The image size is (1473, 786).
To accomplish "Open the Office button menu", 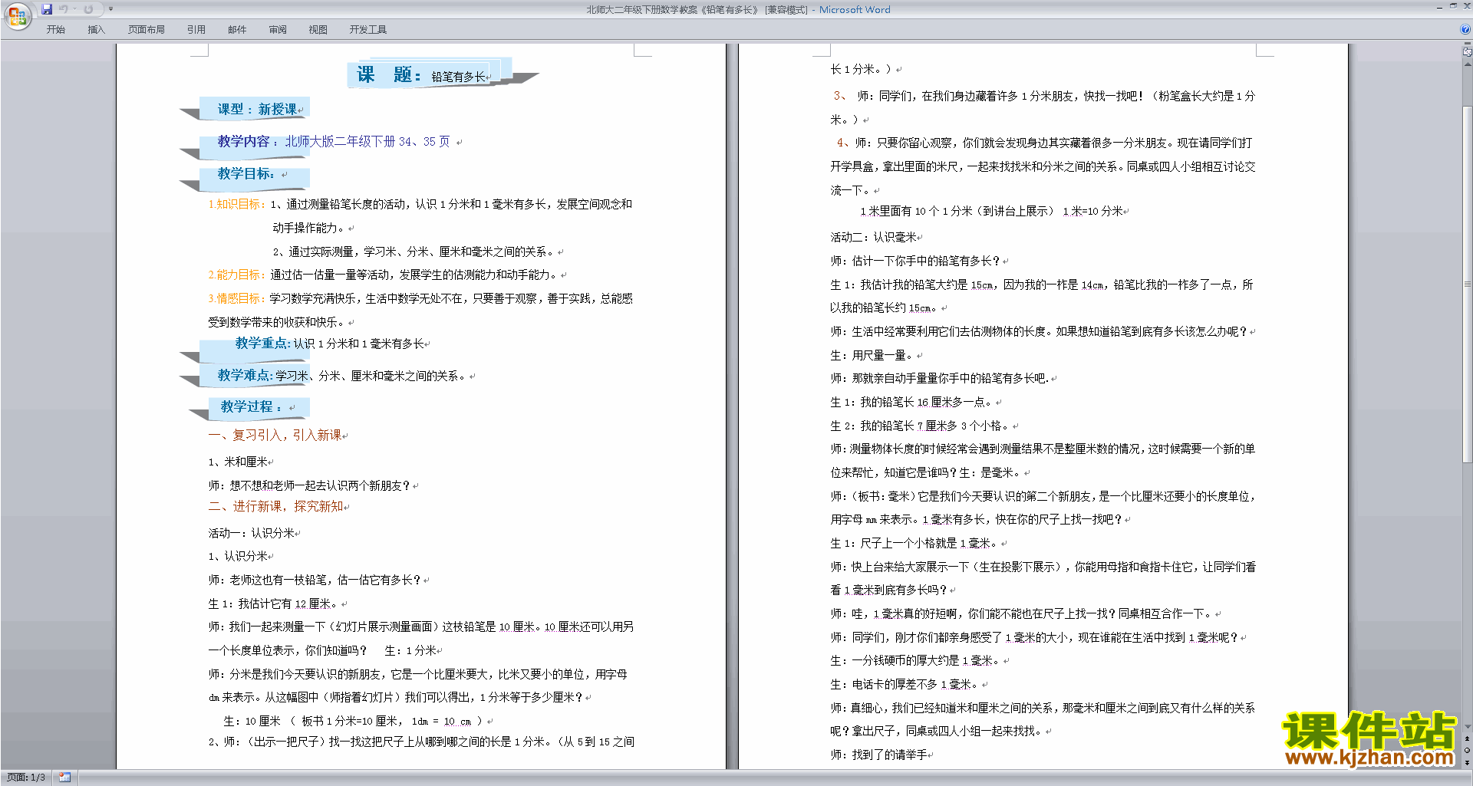I will pyautogui.click(x=17, y=15).
